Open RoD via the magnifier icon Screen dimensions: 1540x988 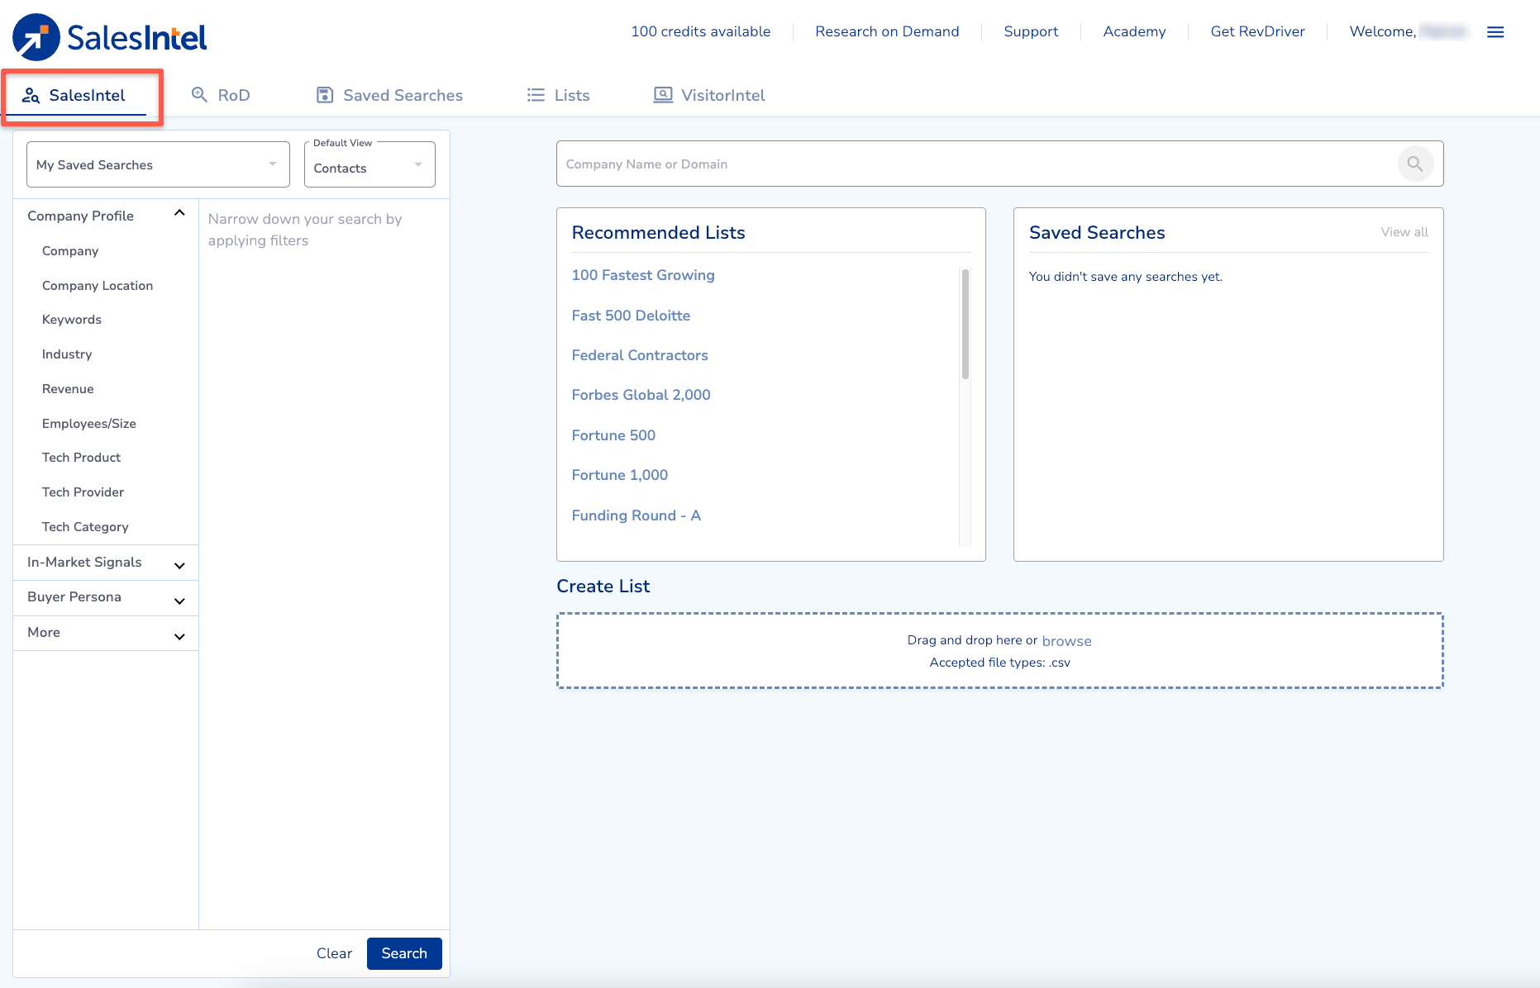click(198, 94)
